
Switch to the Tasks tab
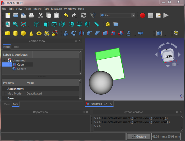point(15,47)
